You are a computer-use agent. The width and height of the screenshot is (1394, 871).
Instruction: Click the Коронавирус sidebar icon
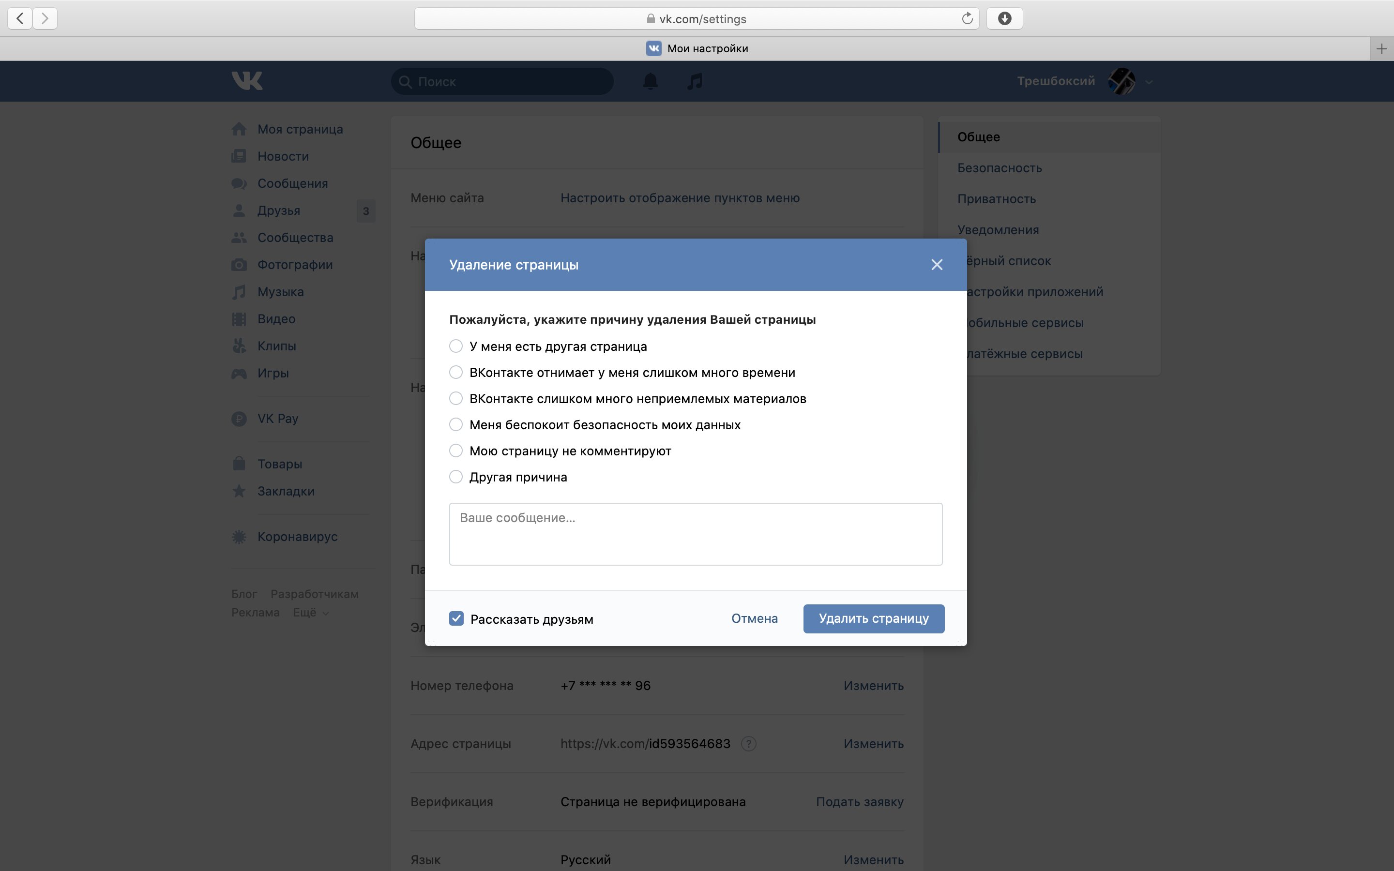[239, 537]
